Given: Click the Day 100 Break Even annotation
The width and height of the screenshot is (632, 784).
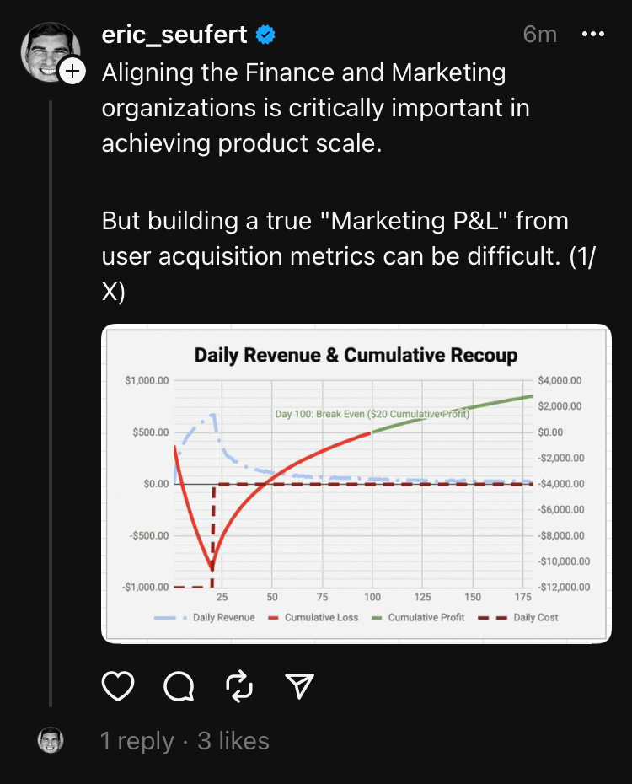Looking at the screenshot, I should [x=372, y=414].
